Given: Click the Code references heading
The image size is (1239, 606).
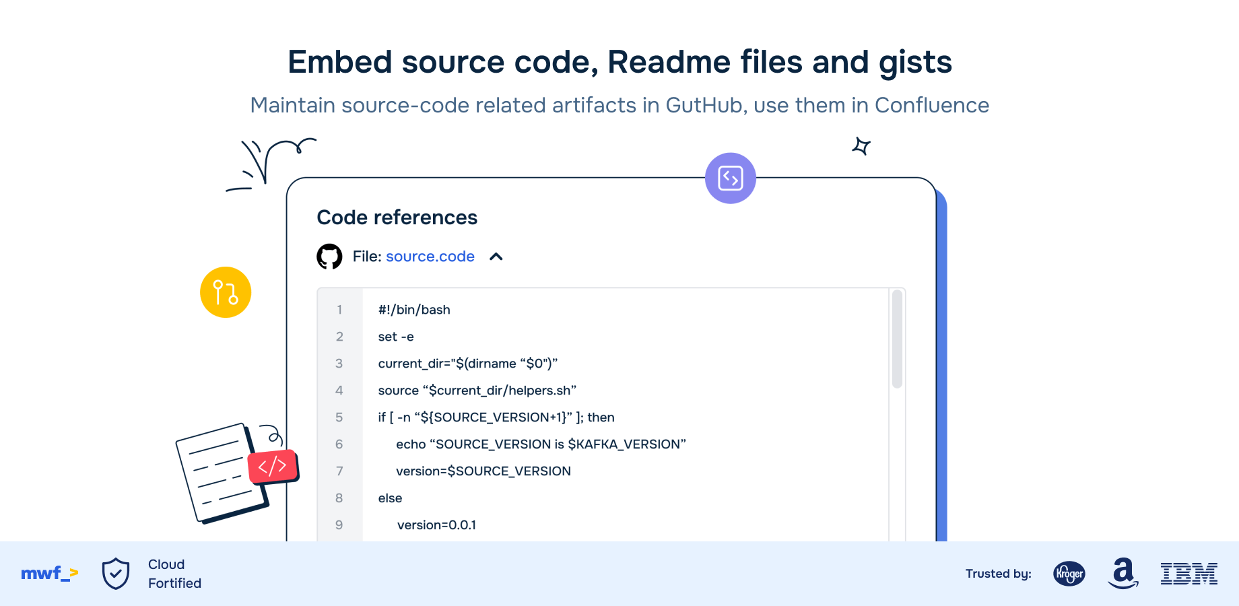Looking at the screenshot, I should coord(397,217).
